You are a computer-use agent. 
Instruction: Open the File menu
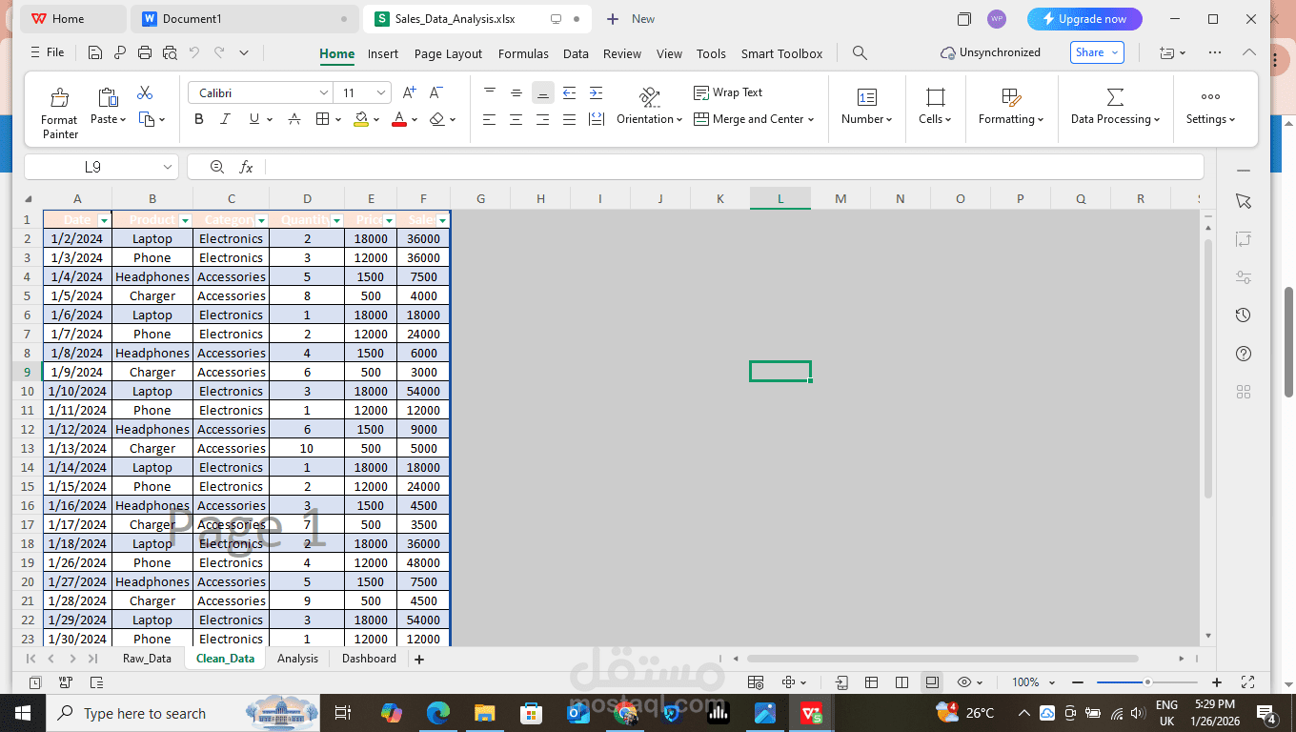[x=48, y=53]
